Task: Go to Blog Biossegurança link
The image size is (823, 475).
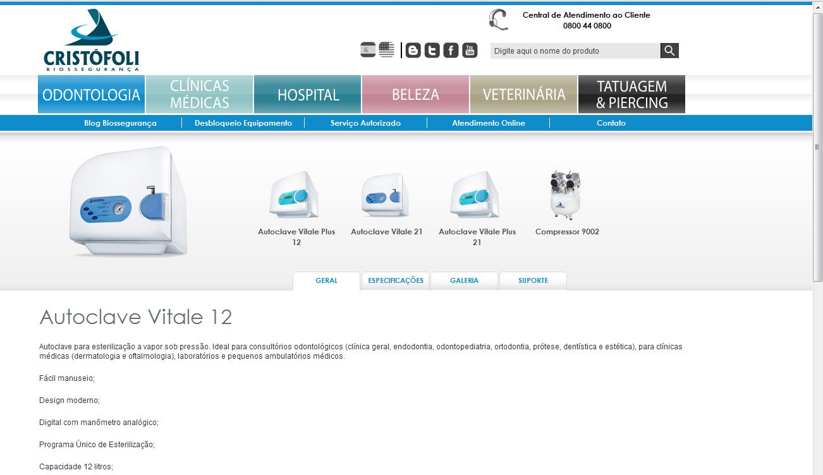Action: (120, 123)
